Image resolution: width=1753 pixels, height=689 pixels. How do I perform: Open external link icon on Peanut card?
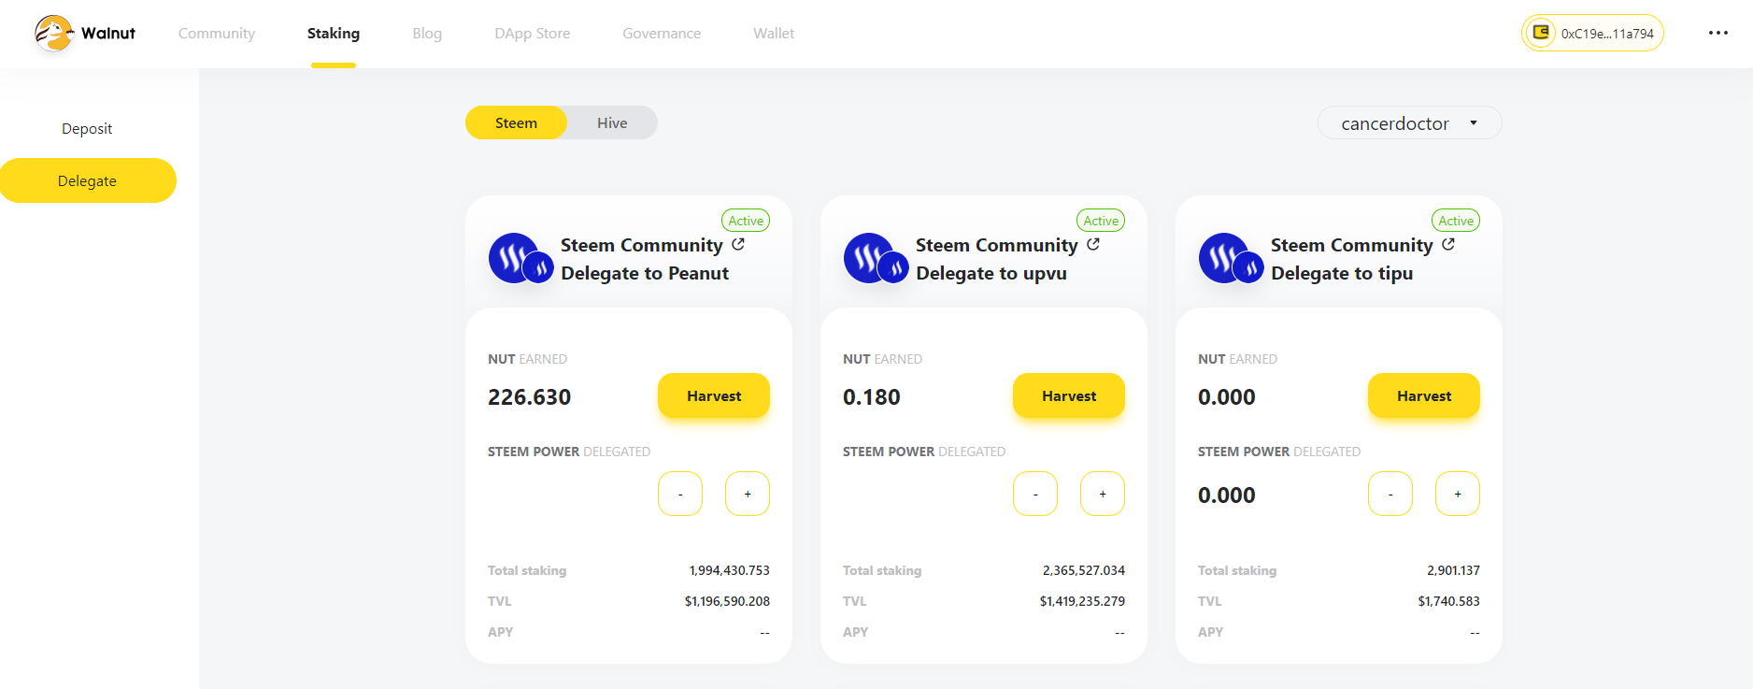point(738,244)
